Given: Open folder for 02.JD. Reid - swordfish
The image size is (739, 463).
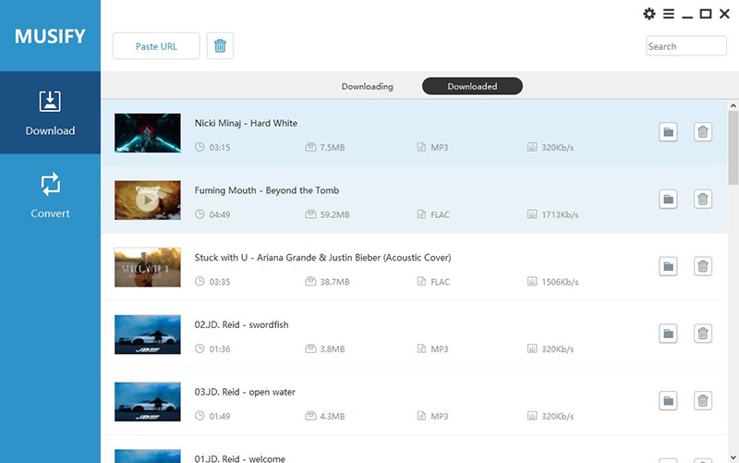Looking at the screenshot, I should pyautogui.click(x=668, y=334).
